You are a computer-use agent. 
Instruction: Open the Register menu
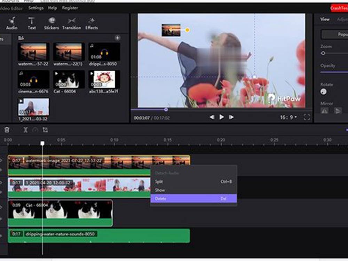[70, 8]
